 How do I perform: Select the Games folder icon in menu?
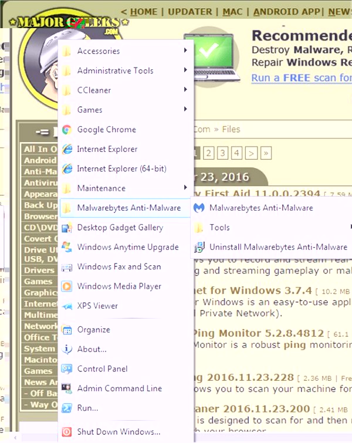[x=67, y=110]
